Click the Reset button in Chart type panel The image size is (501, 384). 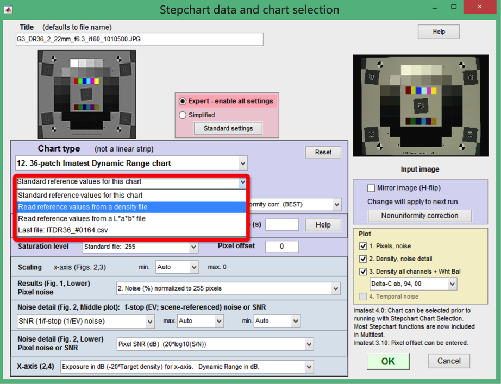(x=323, y=152)
